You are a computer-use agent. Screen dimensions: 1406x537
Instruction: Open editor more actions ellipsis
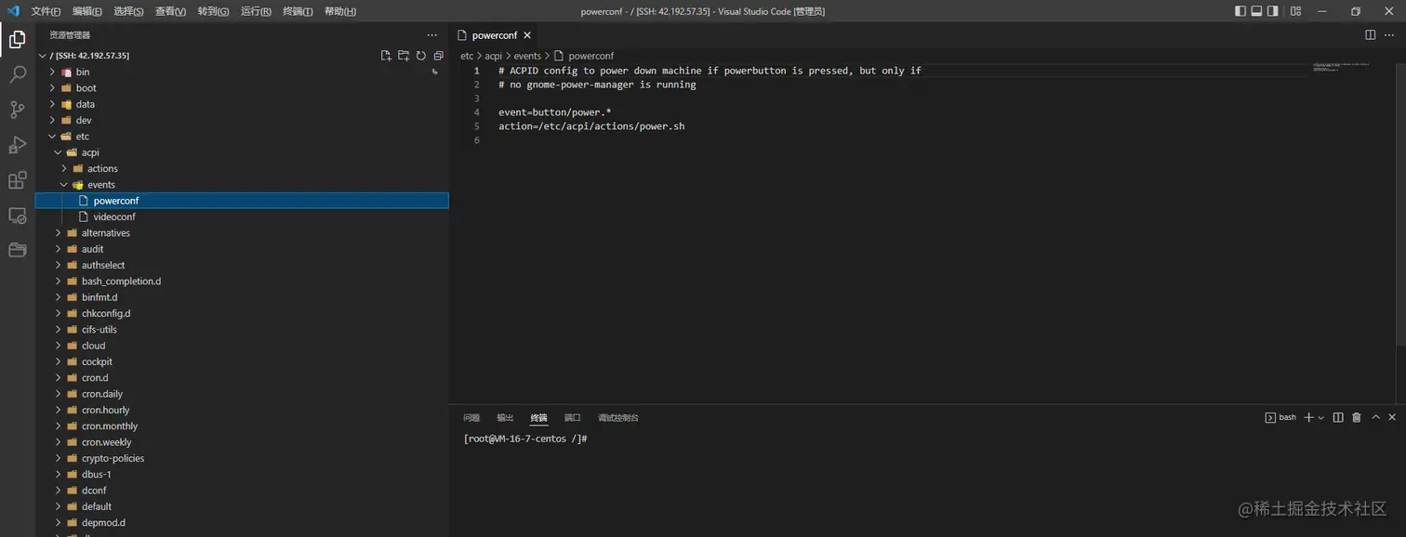pos(1390,35)
